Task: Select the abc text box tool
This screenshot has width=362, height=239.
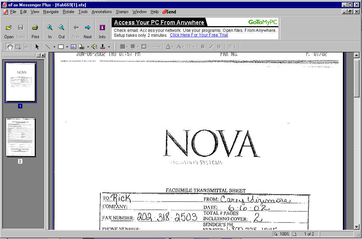Action: pos(73,47)
